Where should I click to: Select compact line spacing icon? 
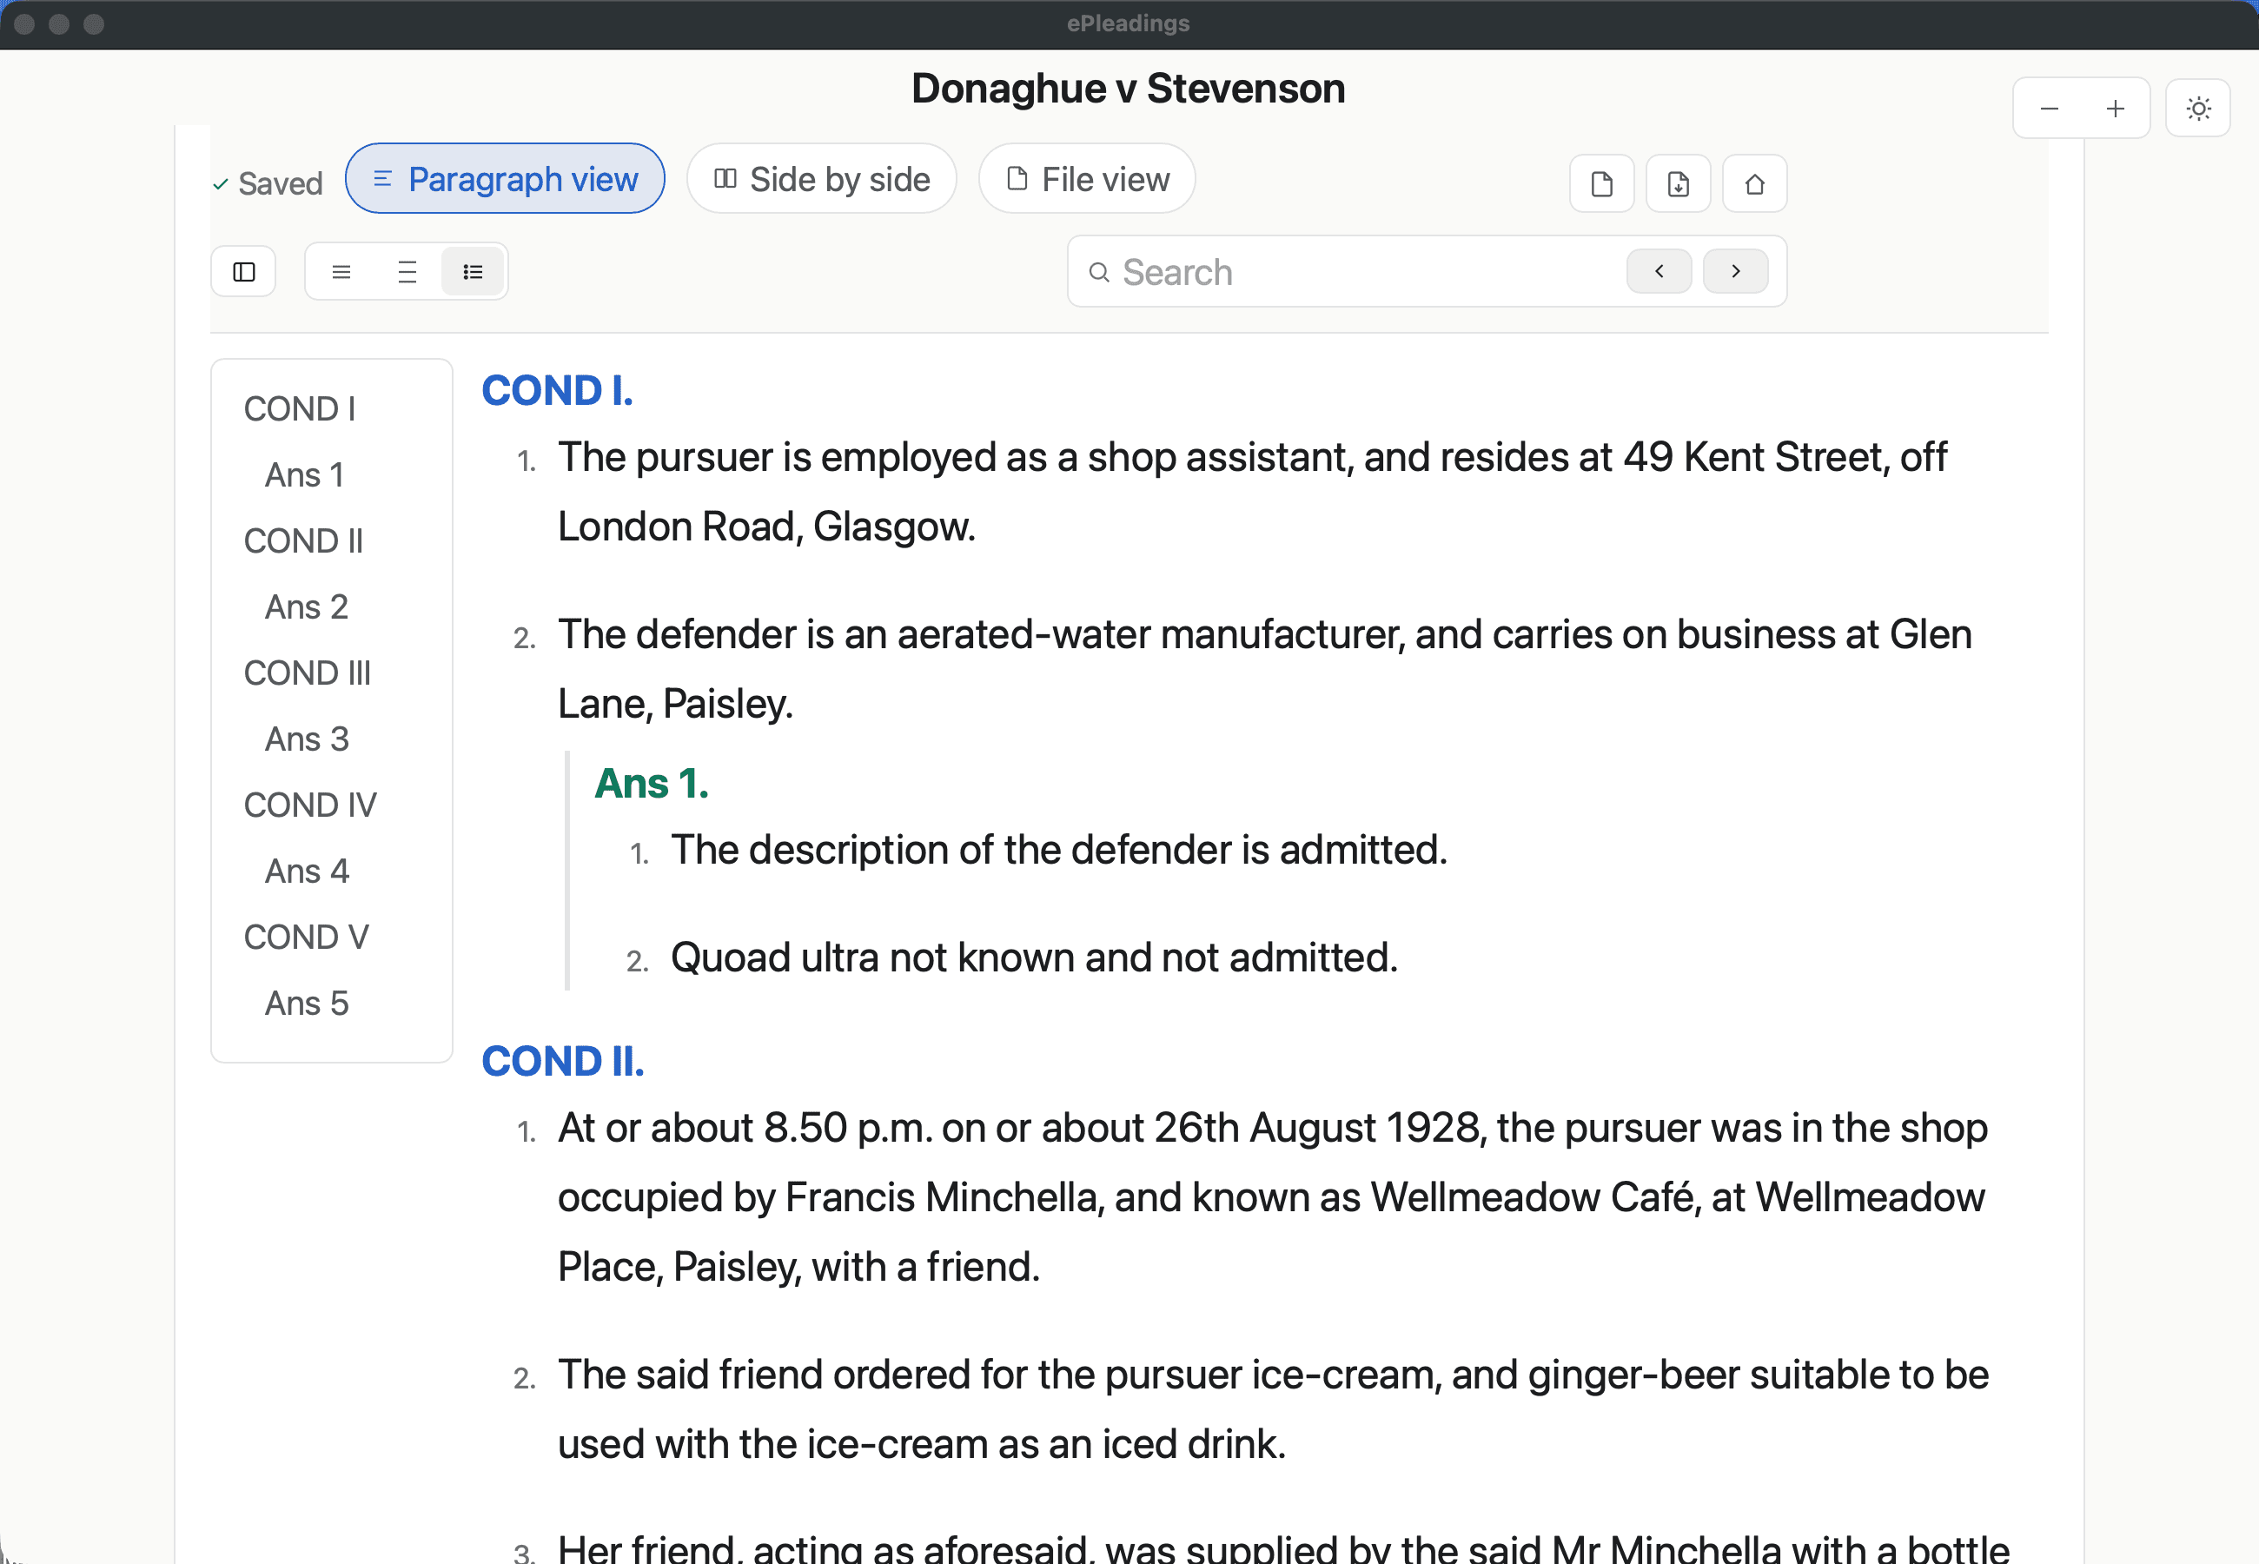(341, 271)
